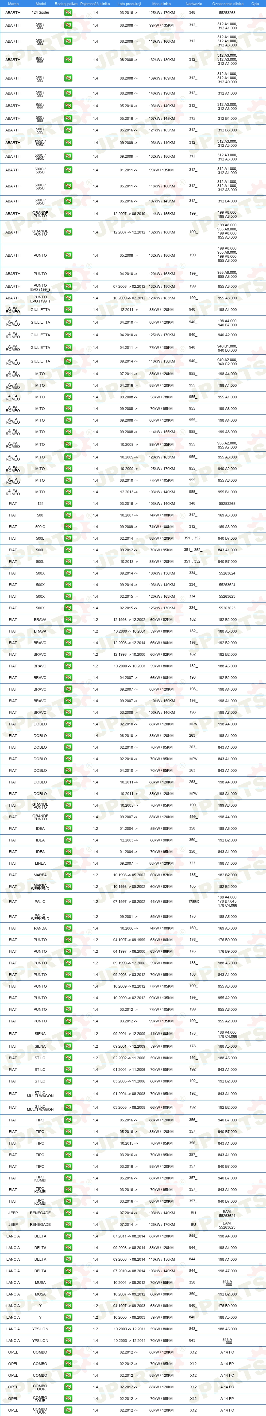Click the '124 Spider' model cell

point(40,12)
